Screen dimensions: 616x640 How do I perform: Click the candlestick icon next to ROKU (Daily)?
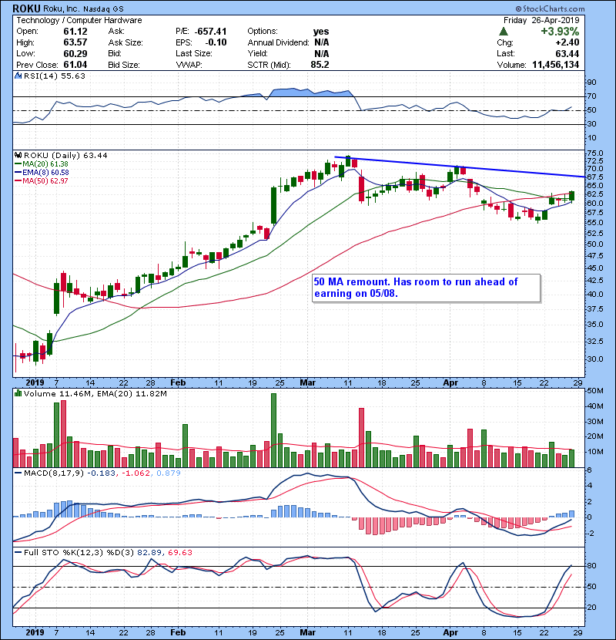(18, 155)
